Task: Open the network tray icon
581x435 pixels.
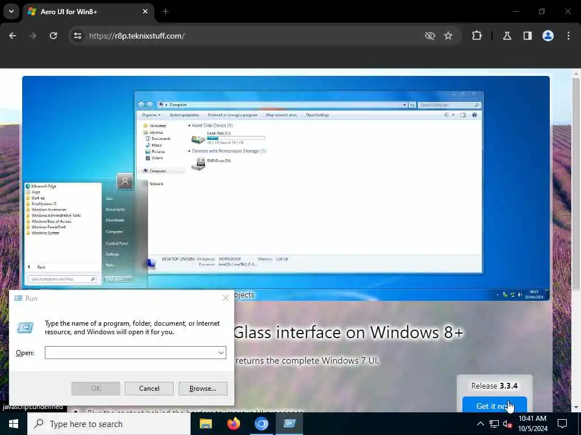Action: click(494, 424)
